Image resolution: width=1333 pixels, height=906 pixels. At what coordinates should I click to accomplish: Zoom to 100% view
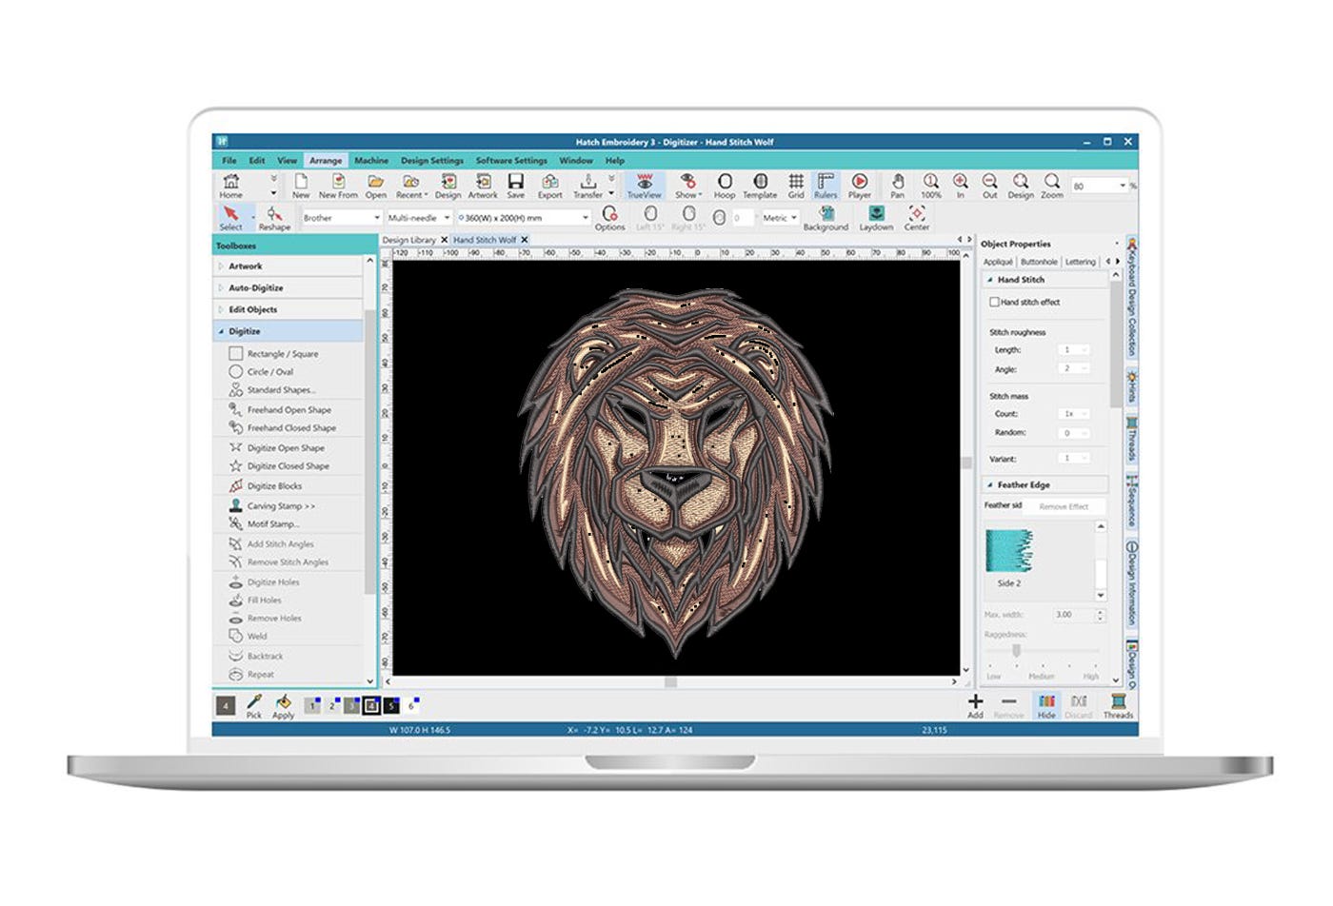tap(930, 185)
